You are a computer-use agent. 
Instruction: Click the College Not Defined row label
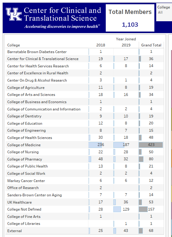coord(24,209)
